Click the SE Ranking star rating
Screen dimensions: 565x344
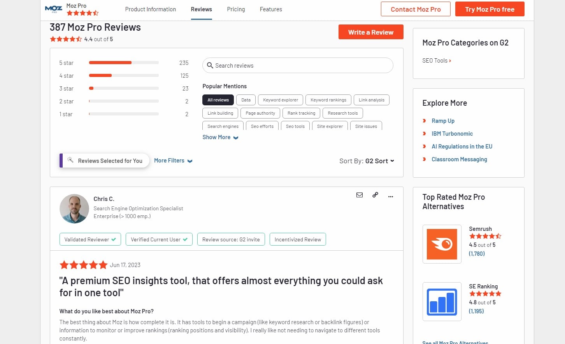point(485,294)
